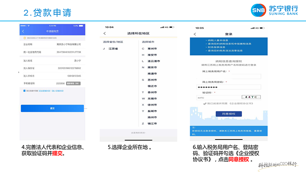This screenshot has height=172, width=306.
Task: Select 扬州市 in city list
Action: (x=152, y=117)
